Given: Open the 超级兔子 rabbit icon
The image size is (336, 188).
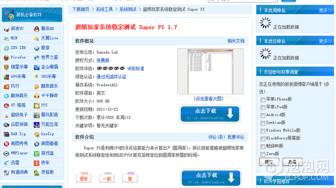Looking at the screenshot, I should [6, 115].
